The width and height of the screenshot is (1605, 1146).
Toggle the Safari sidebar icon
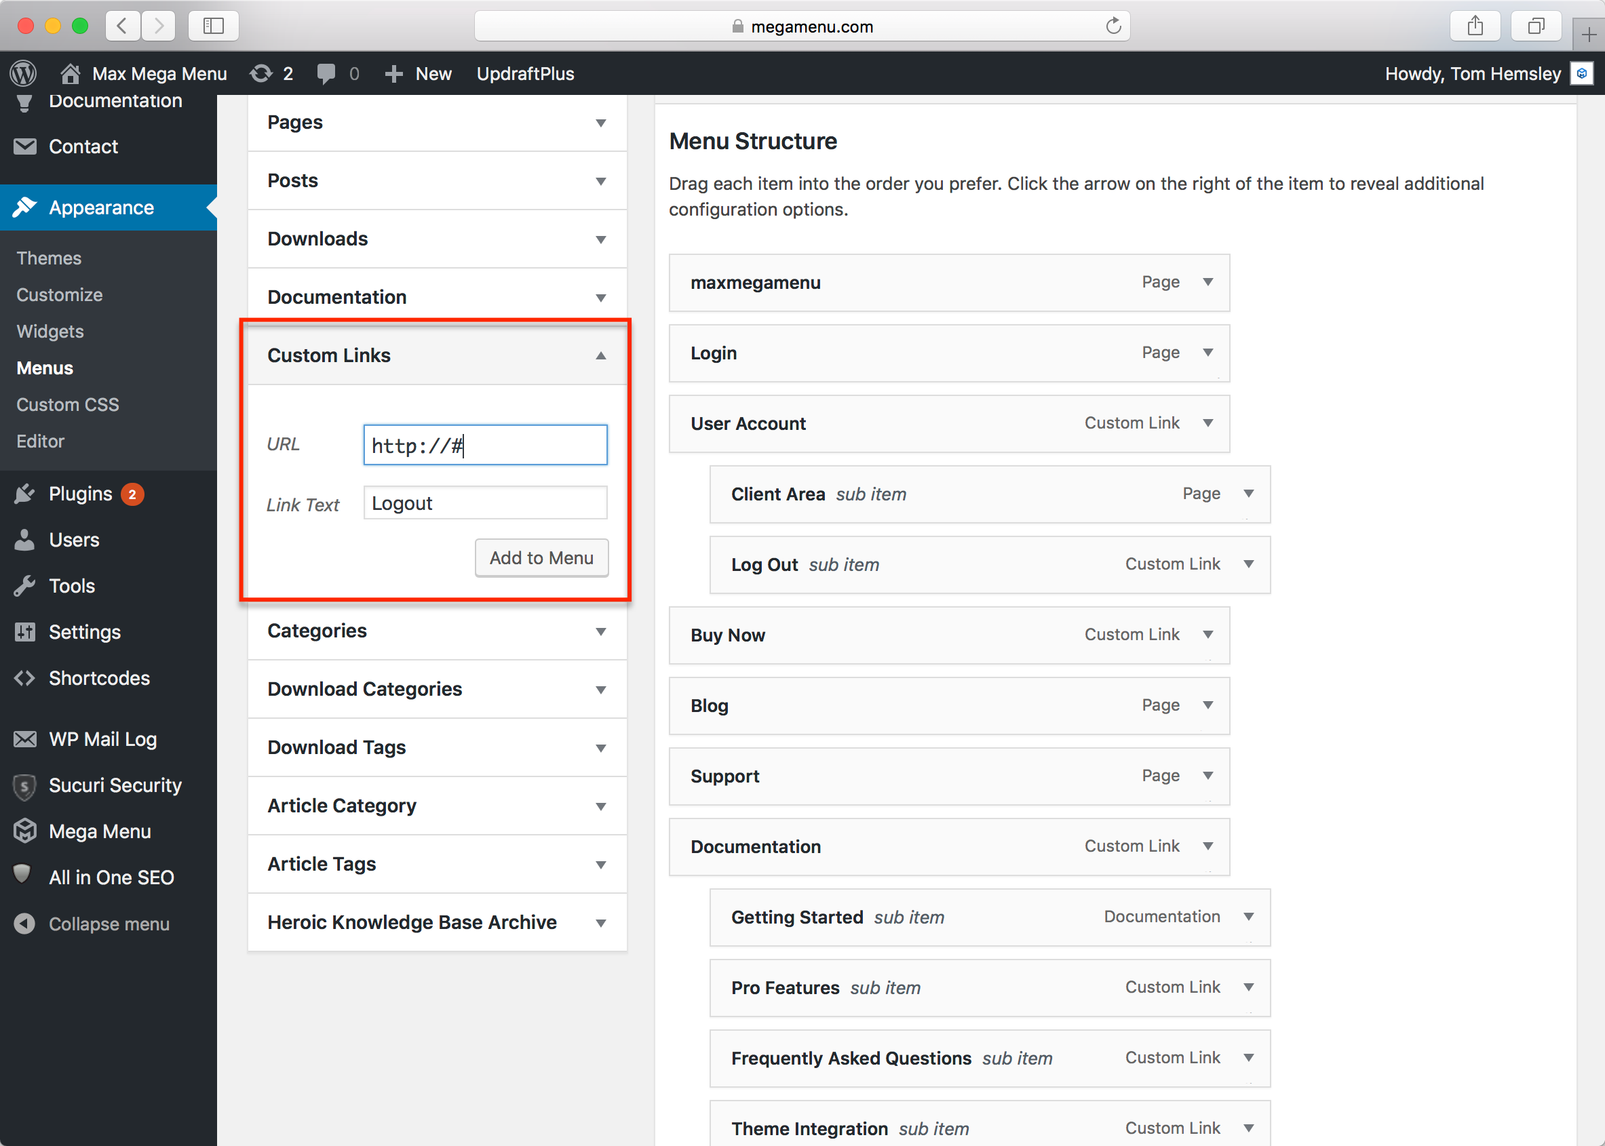tap(213, 26)
